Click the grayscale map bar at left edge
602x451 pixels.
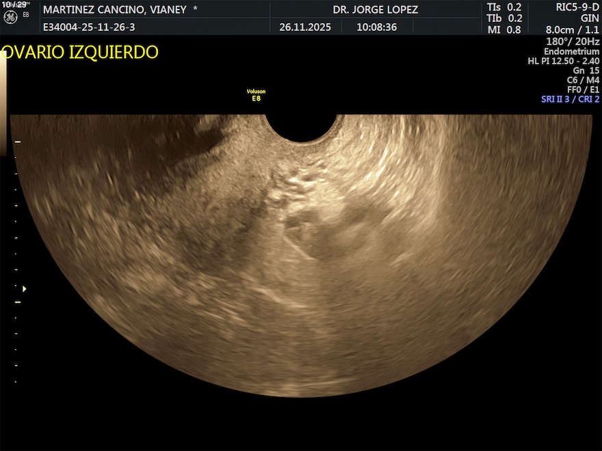[x=3, y=102]
